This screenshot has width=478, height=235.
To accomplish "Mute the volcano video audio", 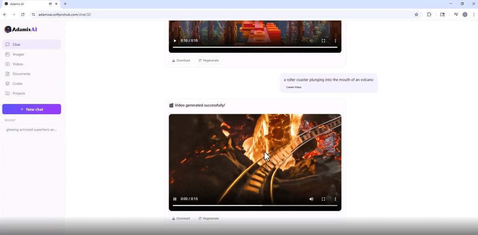I will point(311,199).
